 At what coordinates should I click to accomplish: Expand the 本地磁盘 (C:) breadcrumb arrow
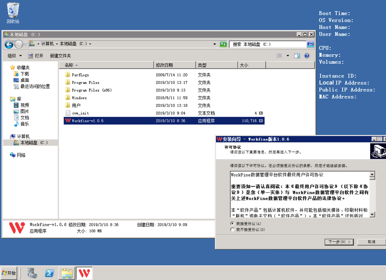pos(90,44)
